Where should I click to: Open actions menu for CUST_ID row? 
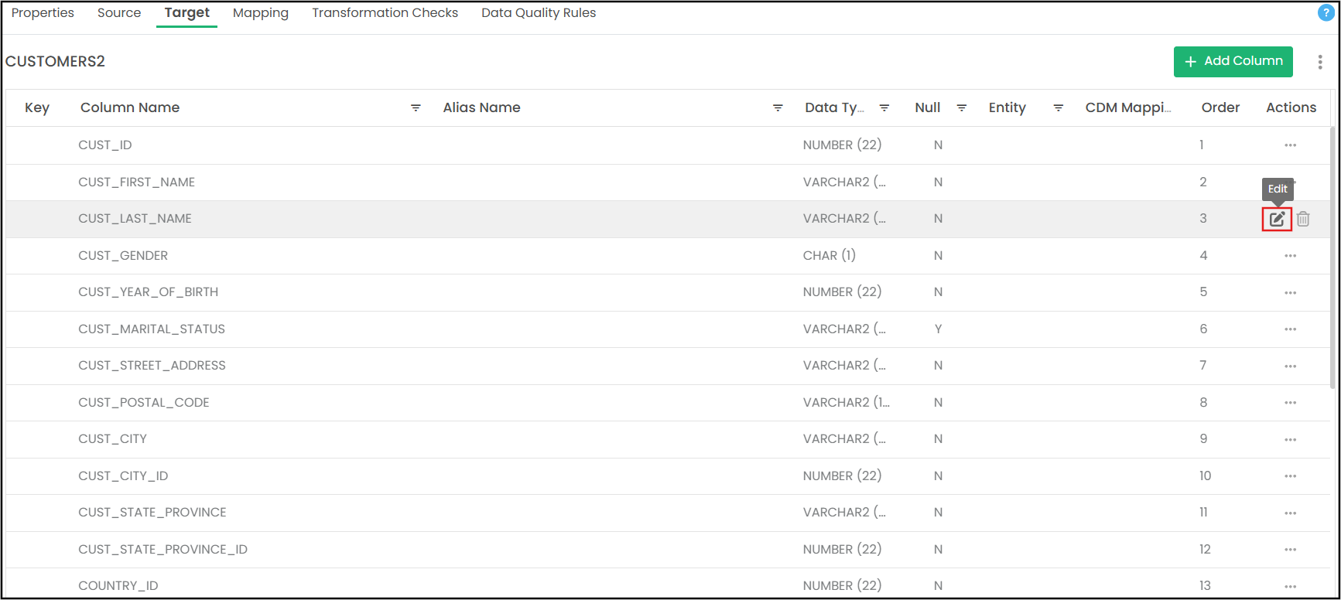coord(1290,145)
